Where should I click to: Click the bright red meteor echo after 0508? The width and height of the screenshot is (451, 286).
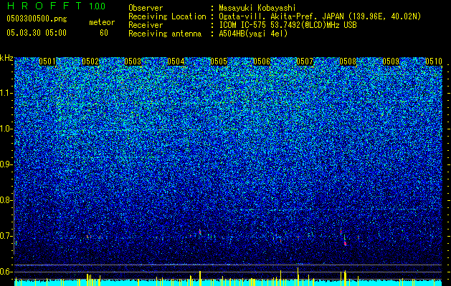[x=345, y=244]
